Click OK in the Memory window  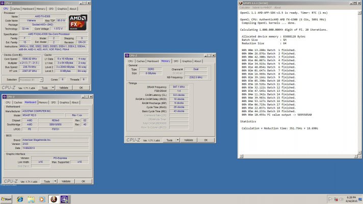point(206,140)
